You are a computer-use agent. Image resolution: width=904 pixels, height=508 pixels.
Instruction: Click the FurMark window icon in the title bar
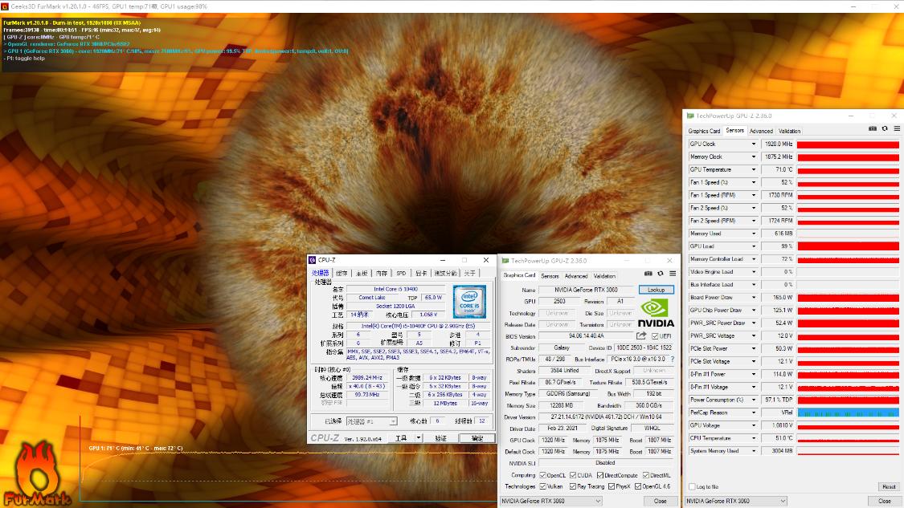coord(6,6)
